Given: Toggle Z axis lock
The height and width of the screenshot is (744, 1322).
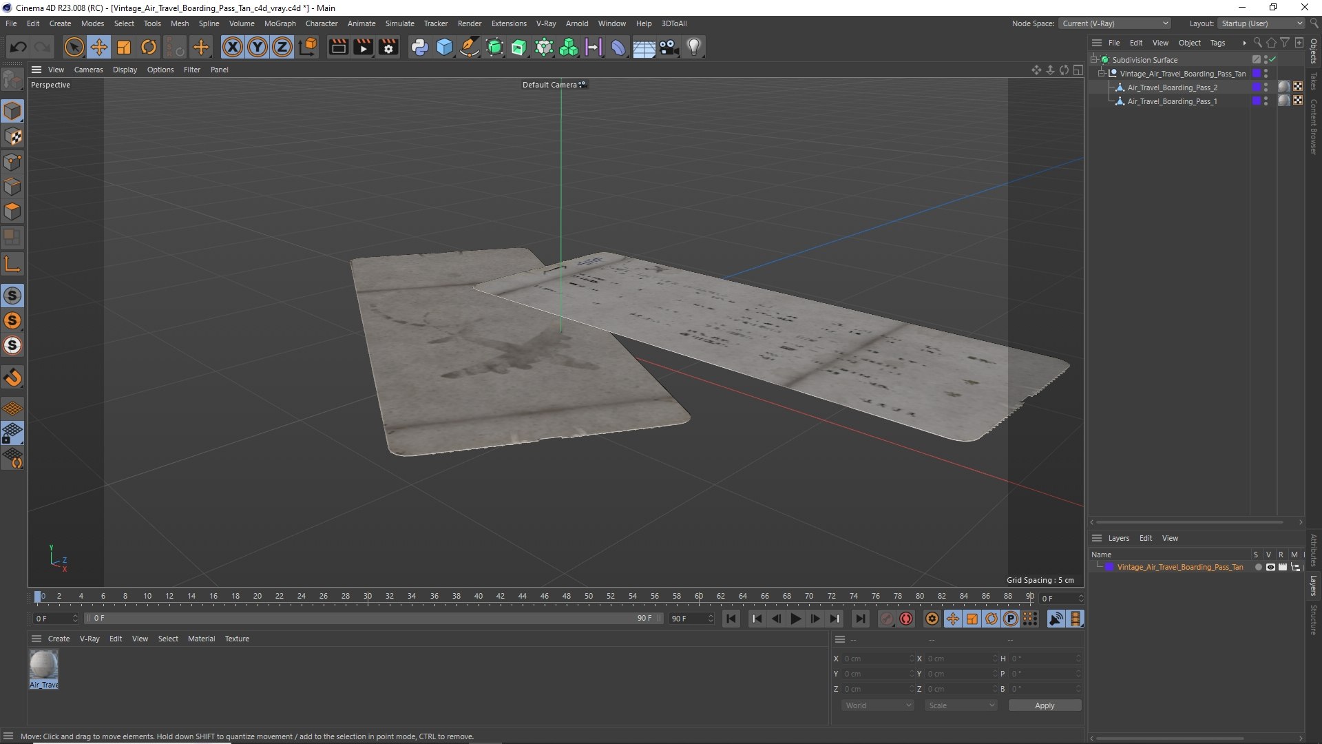Looking at the screenshot, I should 282,47.
